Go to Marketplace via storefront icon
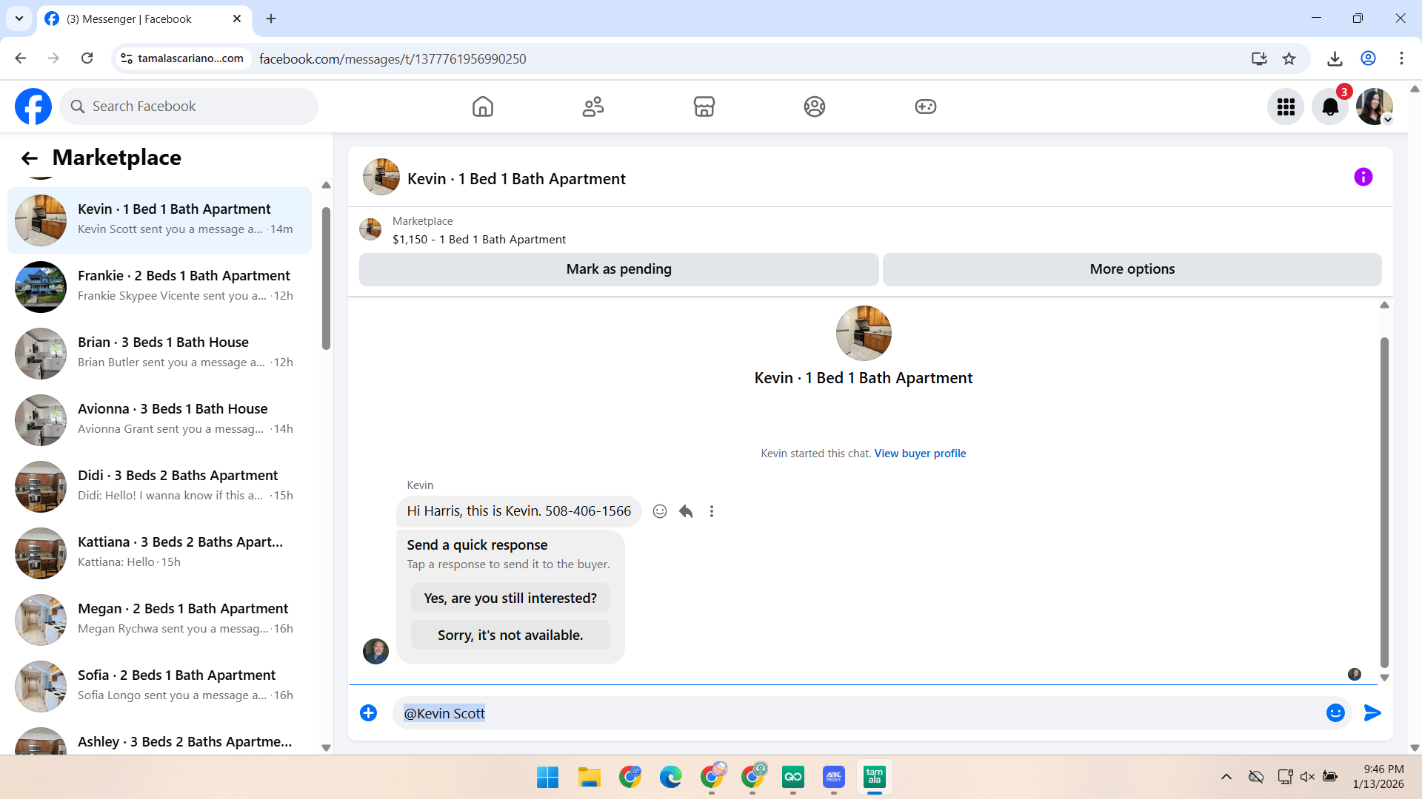This screenshot has height=799, width=1422. click(x=704, y=107)
